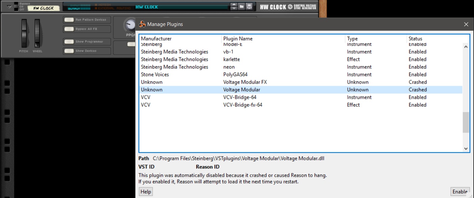Viewport: 474px width, 198px height.
Task: Collapse the HW Clock device with fold arrow
Action: [9, 6]
